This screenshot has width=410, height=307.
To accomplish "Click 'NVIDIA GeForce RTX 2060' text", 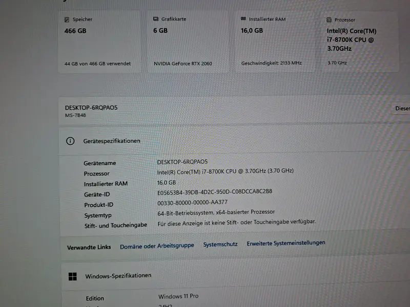I will point(183,63).
